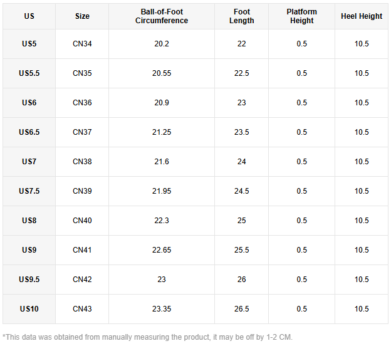Click the CN43 size cell
This screenshot has height=346, width=391.
[82, 309]
